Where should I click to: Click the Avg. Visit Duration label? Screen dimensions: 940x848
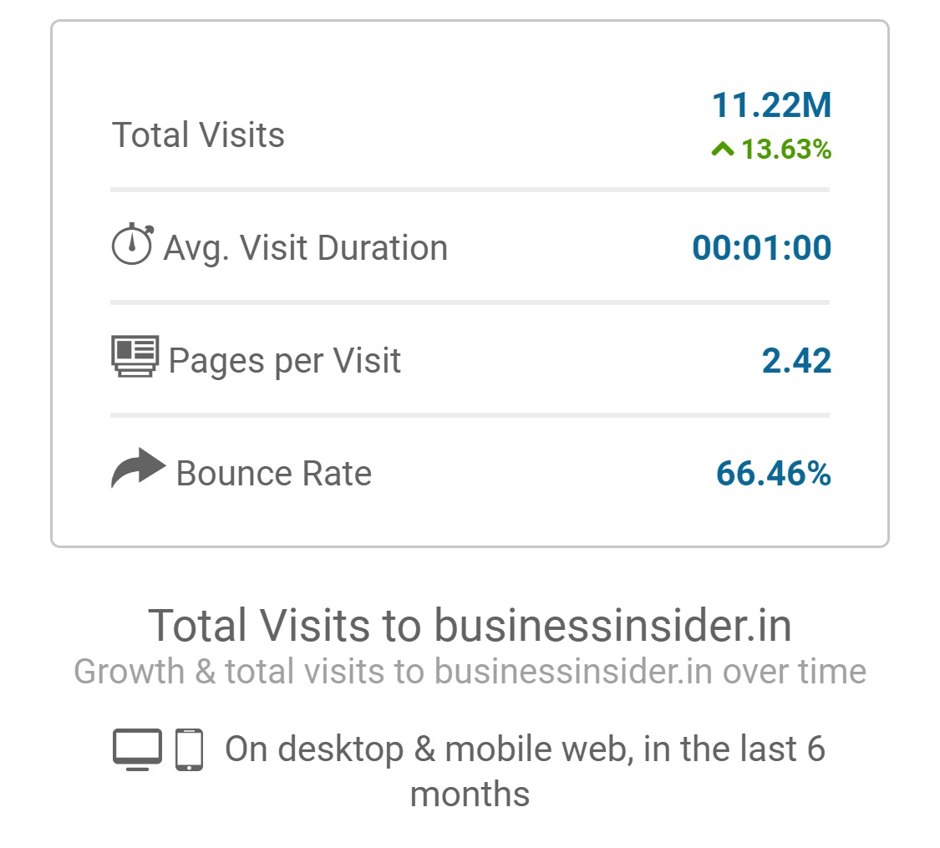pos(305,248)
